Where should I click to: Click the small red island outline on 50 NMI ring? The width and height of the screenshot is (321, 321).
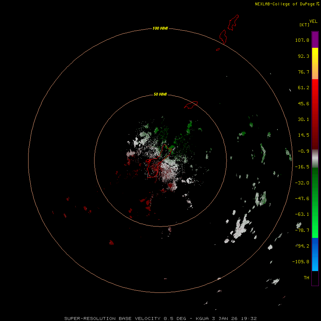pos(191,105)
